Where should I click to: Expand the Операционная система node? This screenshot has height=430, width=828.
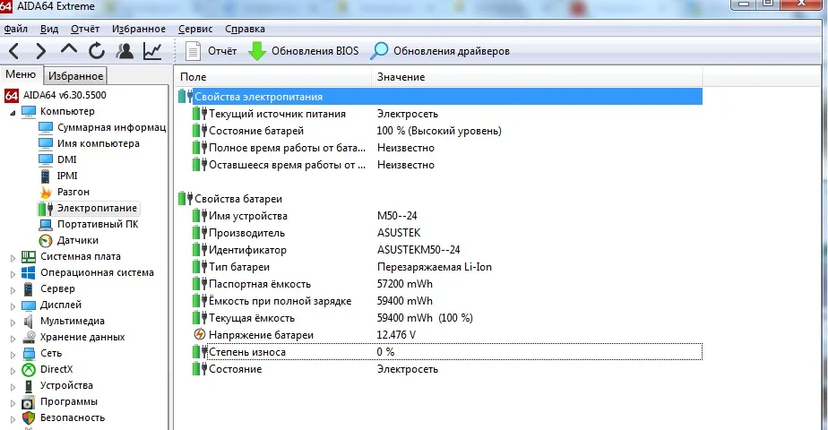coord(13,274)
